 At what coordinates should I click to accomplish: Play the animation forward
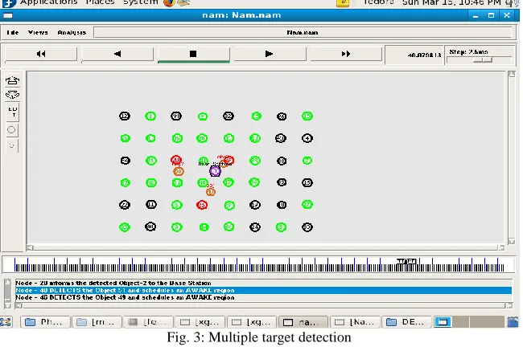pyautogui.click(x=270, y=54)
